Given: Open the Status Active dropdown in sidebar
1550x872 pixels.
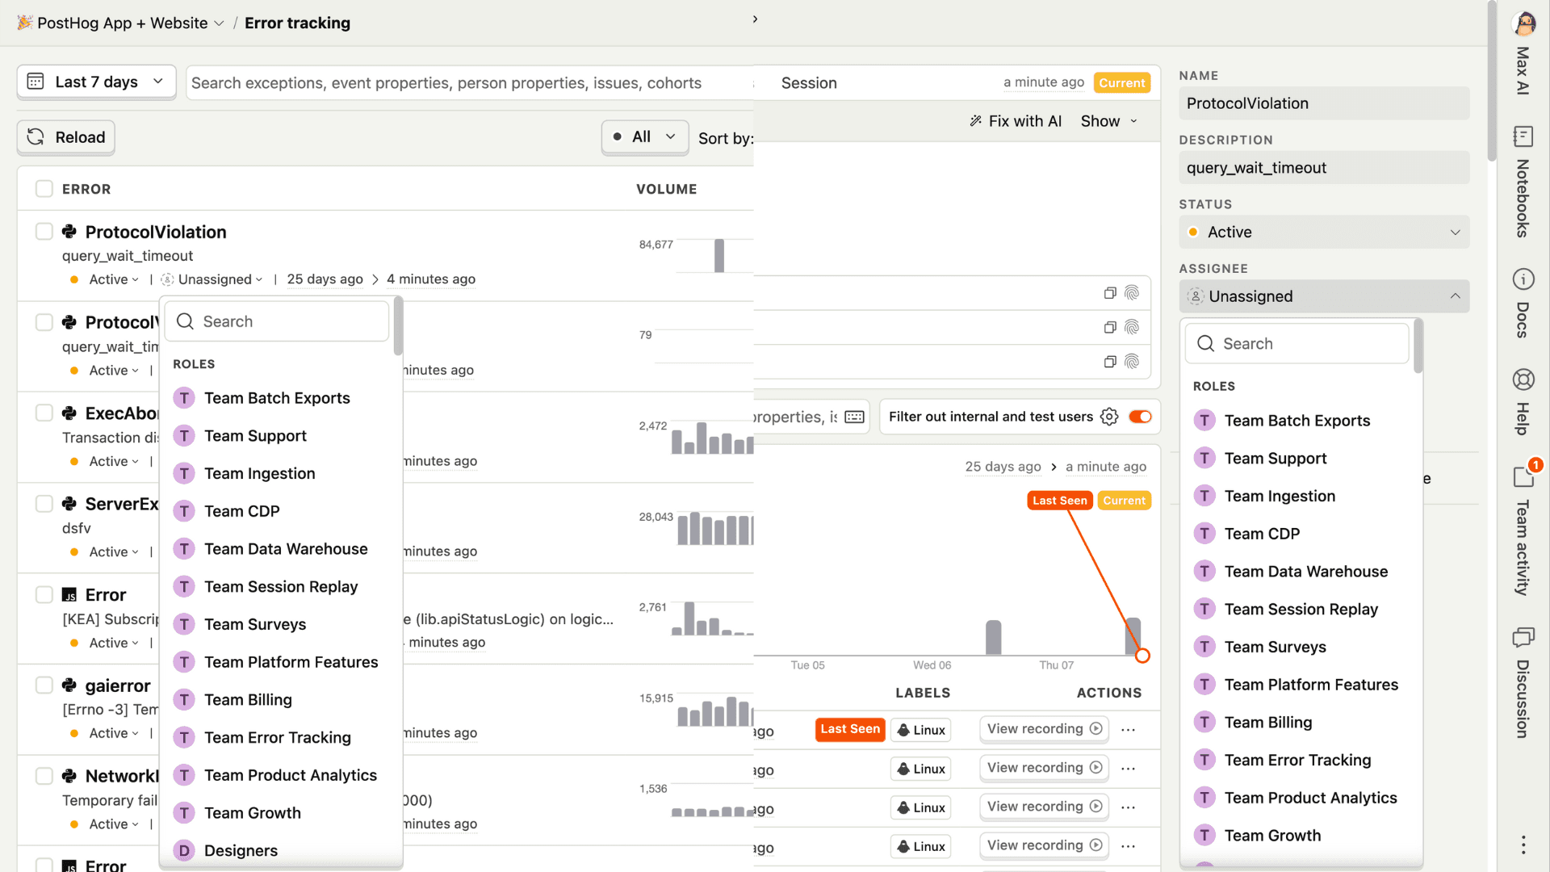Looking at the screenshot, I should [x=1324, y=233].
